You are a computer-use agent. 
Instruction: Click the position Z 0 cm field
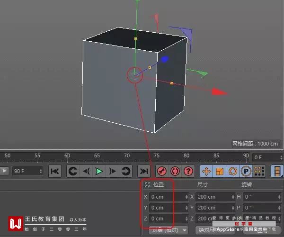[x=169, y=219]
